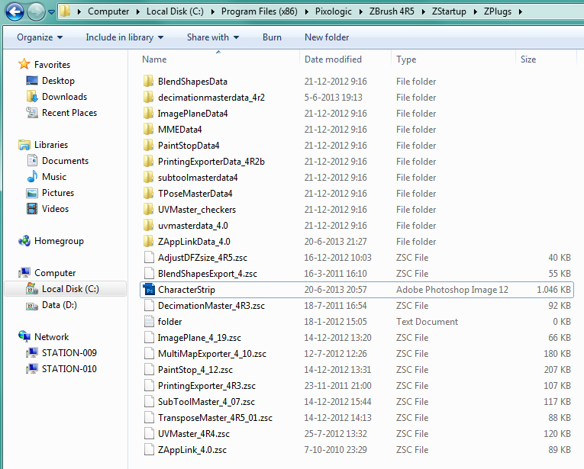Viewport: 584px width, 469px height.
Task: Select the MMEData4 folder icon
Action: [148, 129]
